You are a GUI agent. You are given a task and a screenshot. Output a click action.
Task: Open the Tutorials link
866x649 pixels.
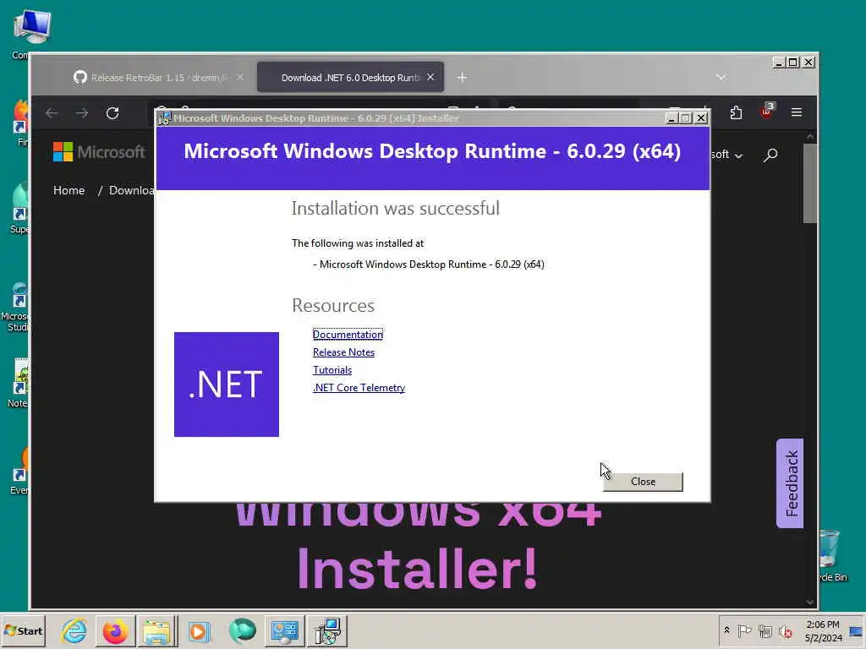tap(332, 370)
